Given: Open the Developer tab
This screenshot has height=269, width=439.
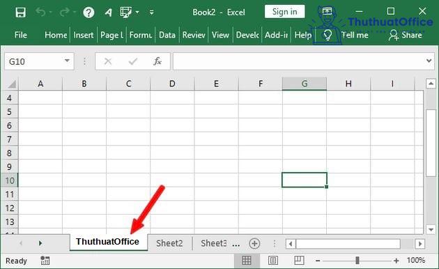Looking at the screenshot, I should click(x=247, y=35).
